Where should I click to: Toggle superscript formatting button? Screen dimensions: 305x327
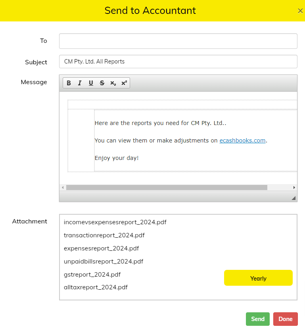pyautogui.click(x=124, y=83)
